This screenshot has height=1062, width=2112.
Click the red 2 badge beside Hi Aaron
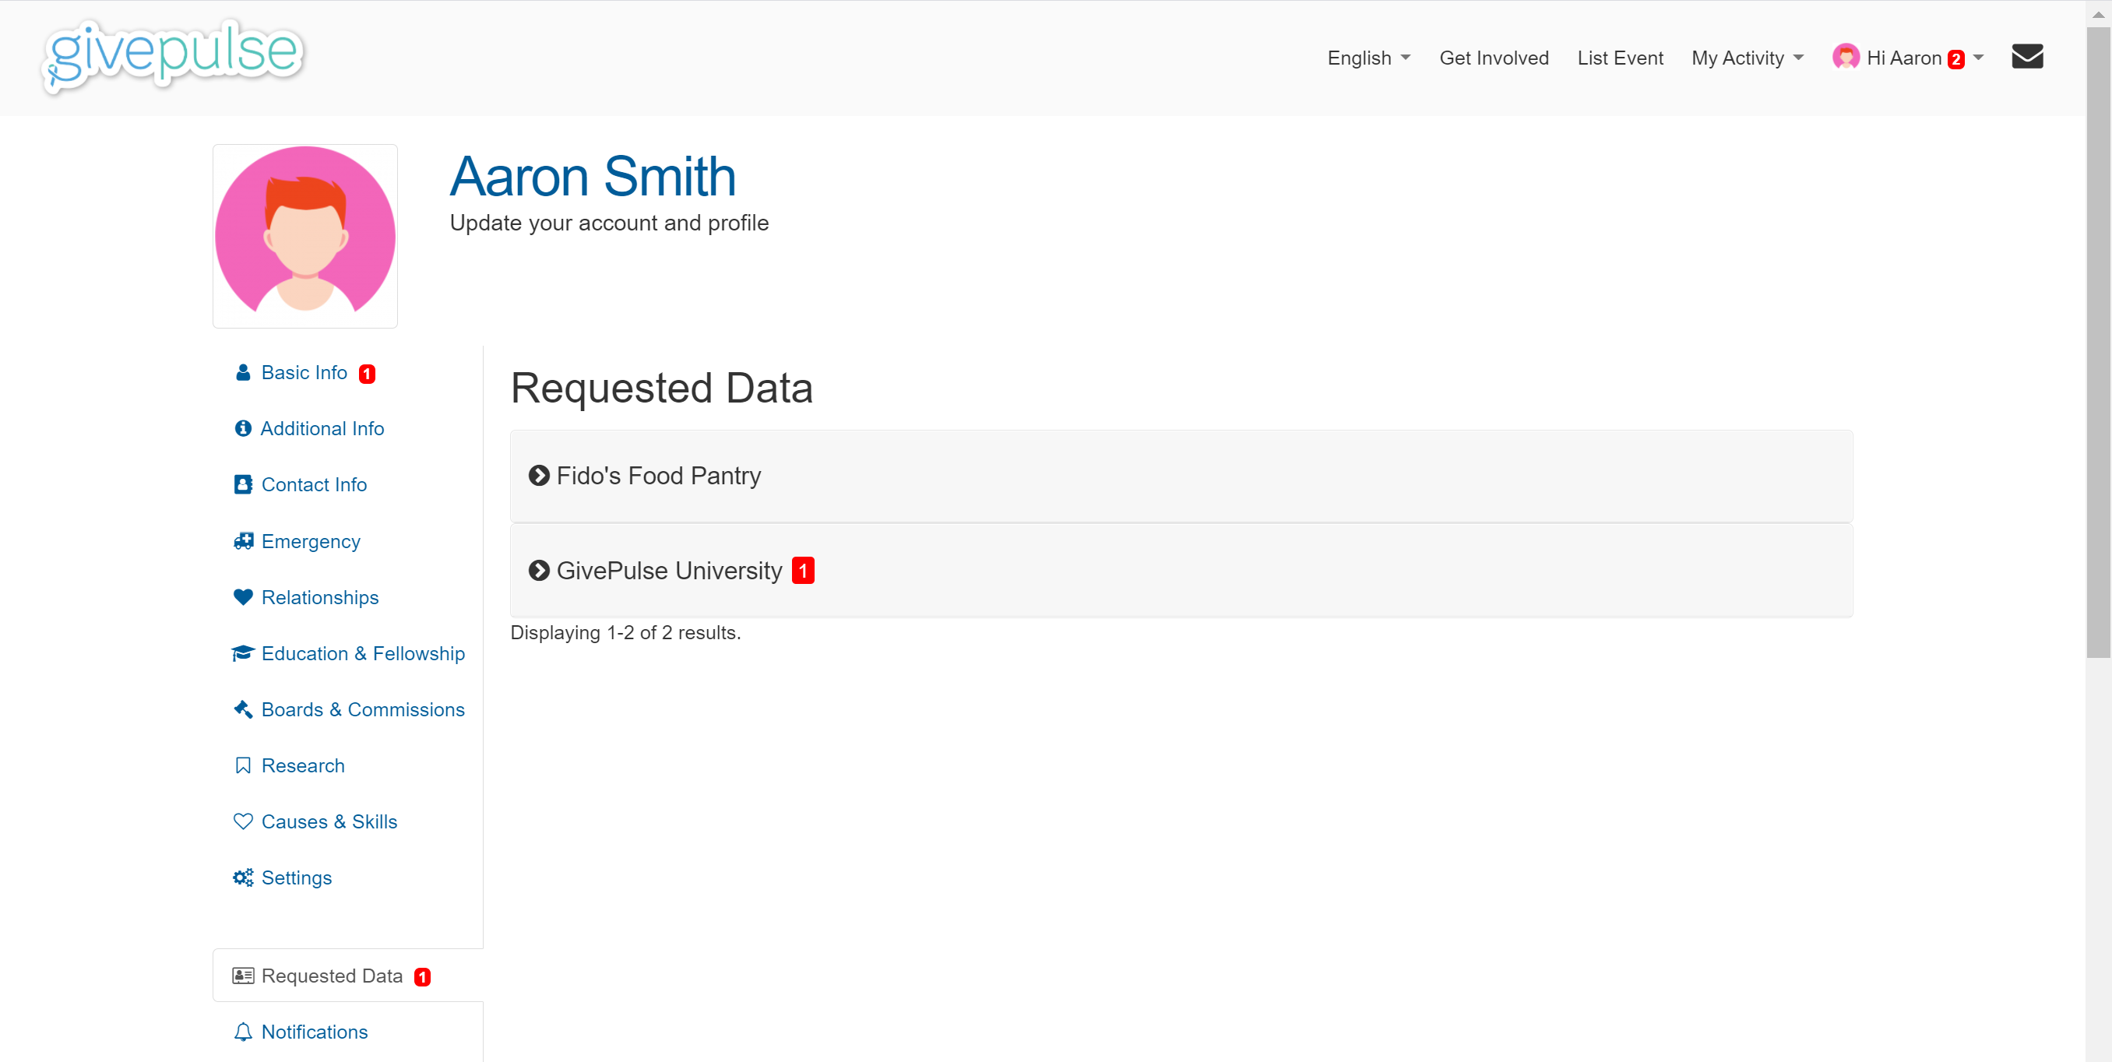1955,59
